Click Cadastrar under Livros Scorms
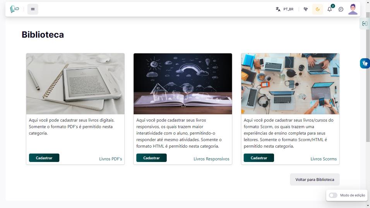 click(259, 158)
